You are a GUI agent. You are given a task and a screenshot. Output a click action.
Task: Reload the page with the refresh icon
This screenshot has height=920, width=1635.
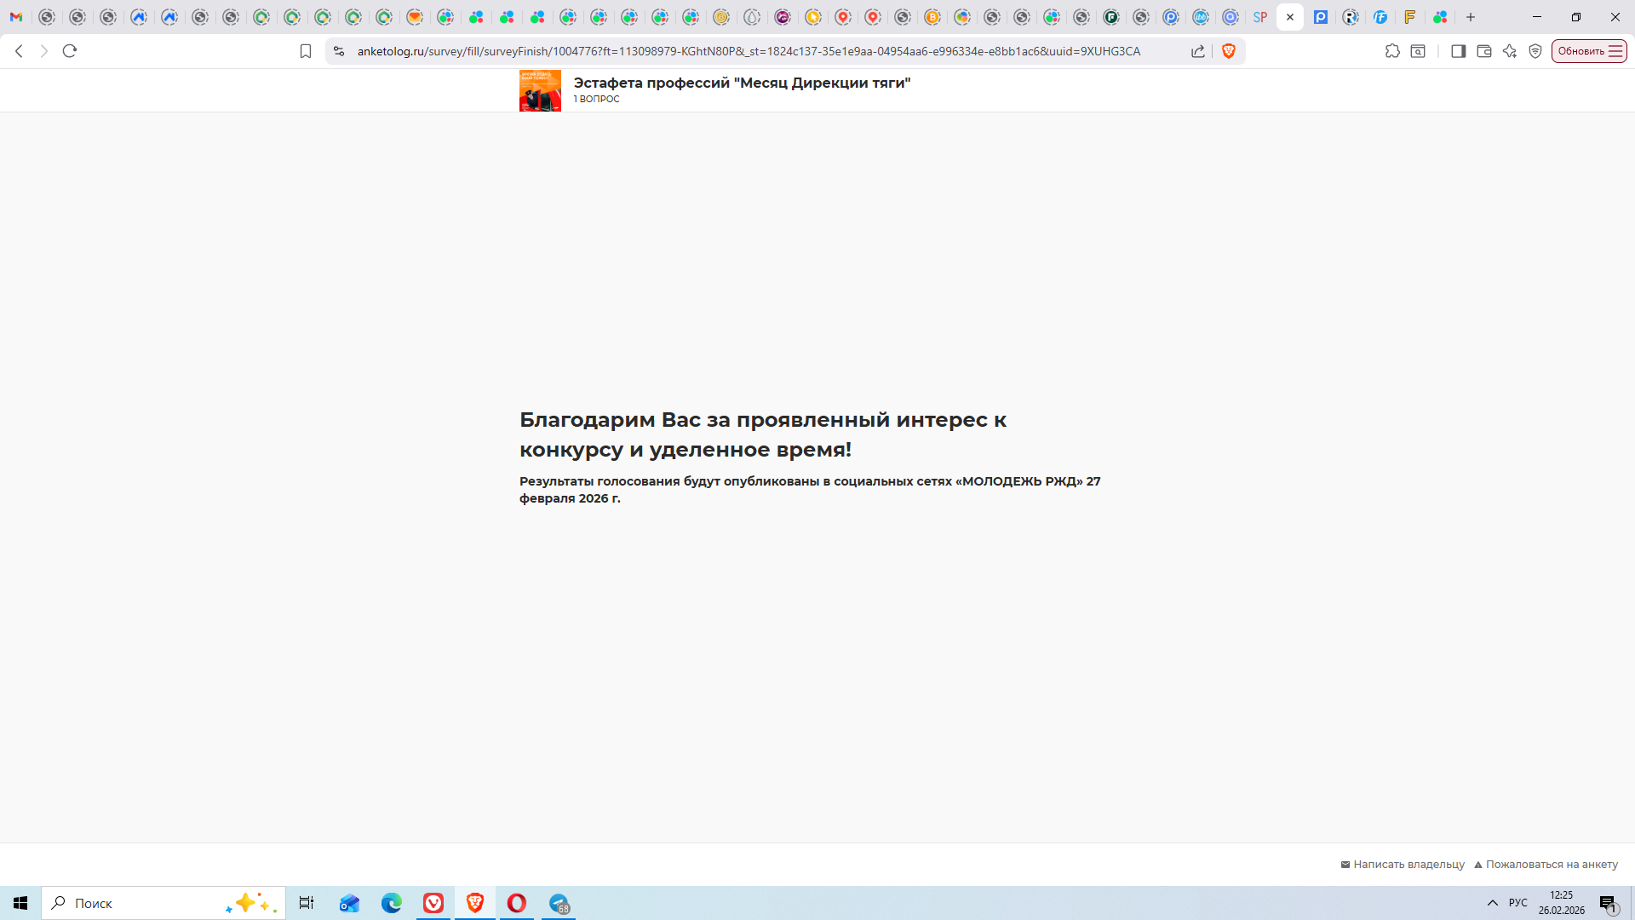click(70, 51)
